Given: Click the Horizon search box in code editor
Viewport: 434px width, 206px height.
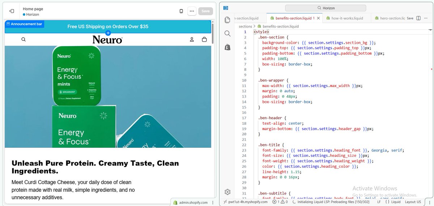Looking at the screenshot, I should (326, 8).
